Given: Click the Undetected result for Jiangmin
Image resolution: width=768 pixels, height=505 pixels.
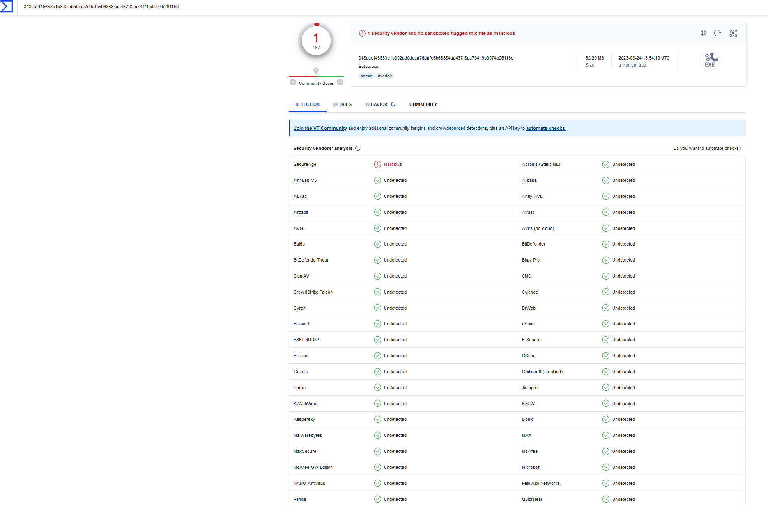Looking at the screenshot, I should tap(623, 388).
